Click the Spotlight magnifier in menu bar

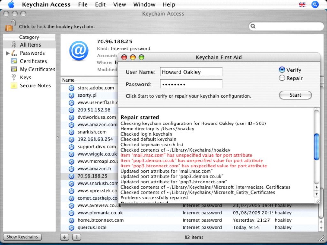coord(315,4)
